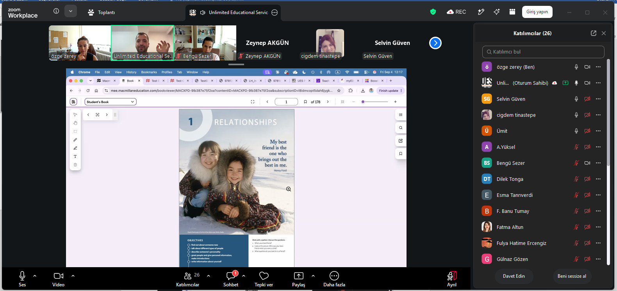Click the green encryption shield icon
Screen dimensions: 617x291
[433, 12]
